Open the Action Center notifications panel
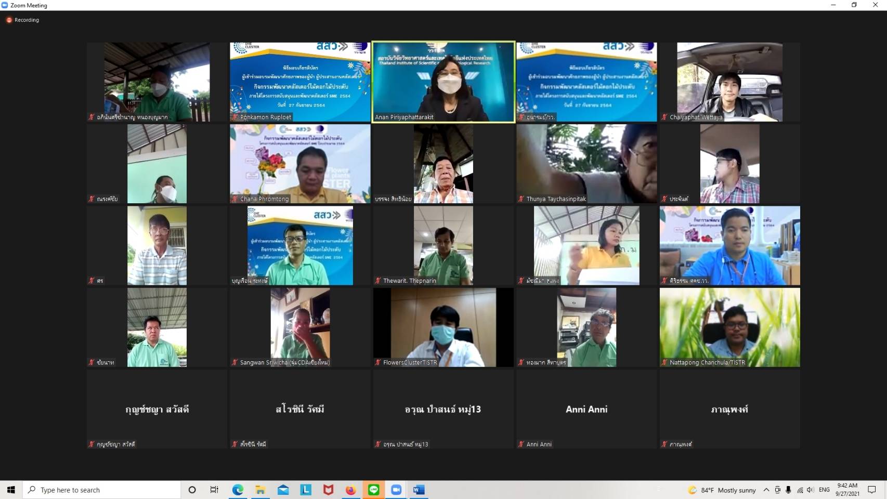 tap(872, 490)
